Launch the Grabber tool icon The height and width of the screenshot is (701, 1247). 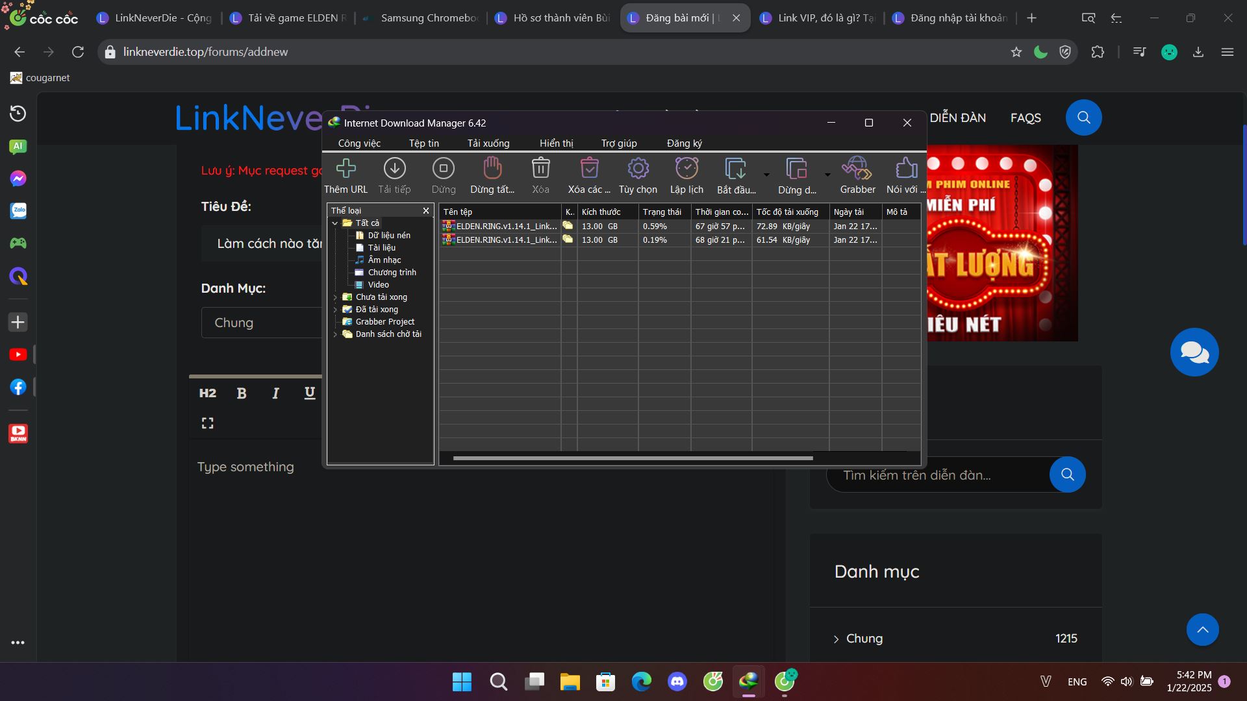point(857,169)
